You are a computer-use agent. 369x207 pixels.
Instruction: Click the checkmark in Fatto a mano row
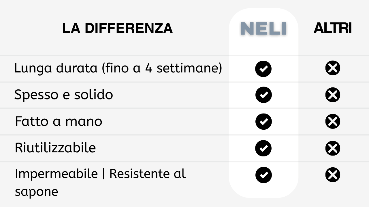263,121
